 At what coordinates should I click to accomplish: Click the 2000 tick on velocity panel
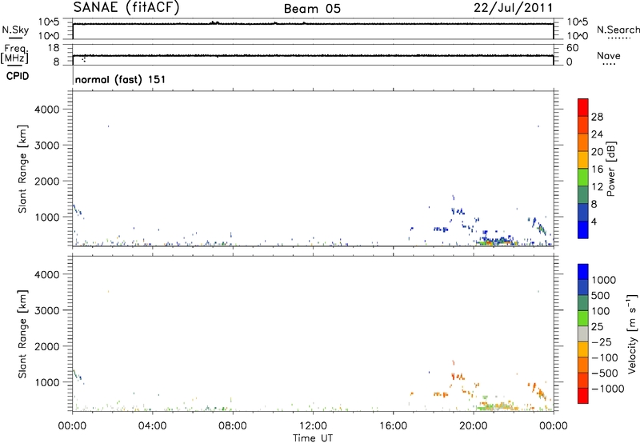46,346
